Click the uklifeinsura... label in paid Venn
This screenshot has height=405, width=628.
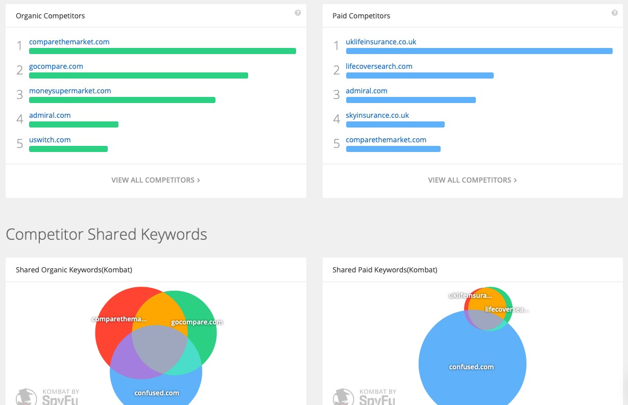point(470,295)
